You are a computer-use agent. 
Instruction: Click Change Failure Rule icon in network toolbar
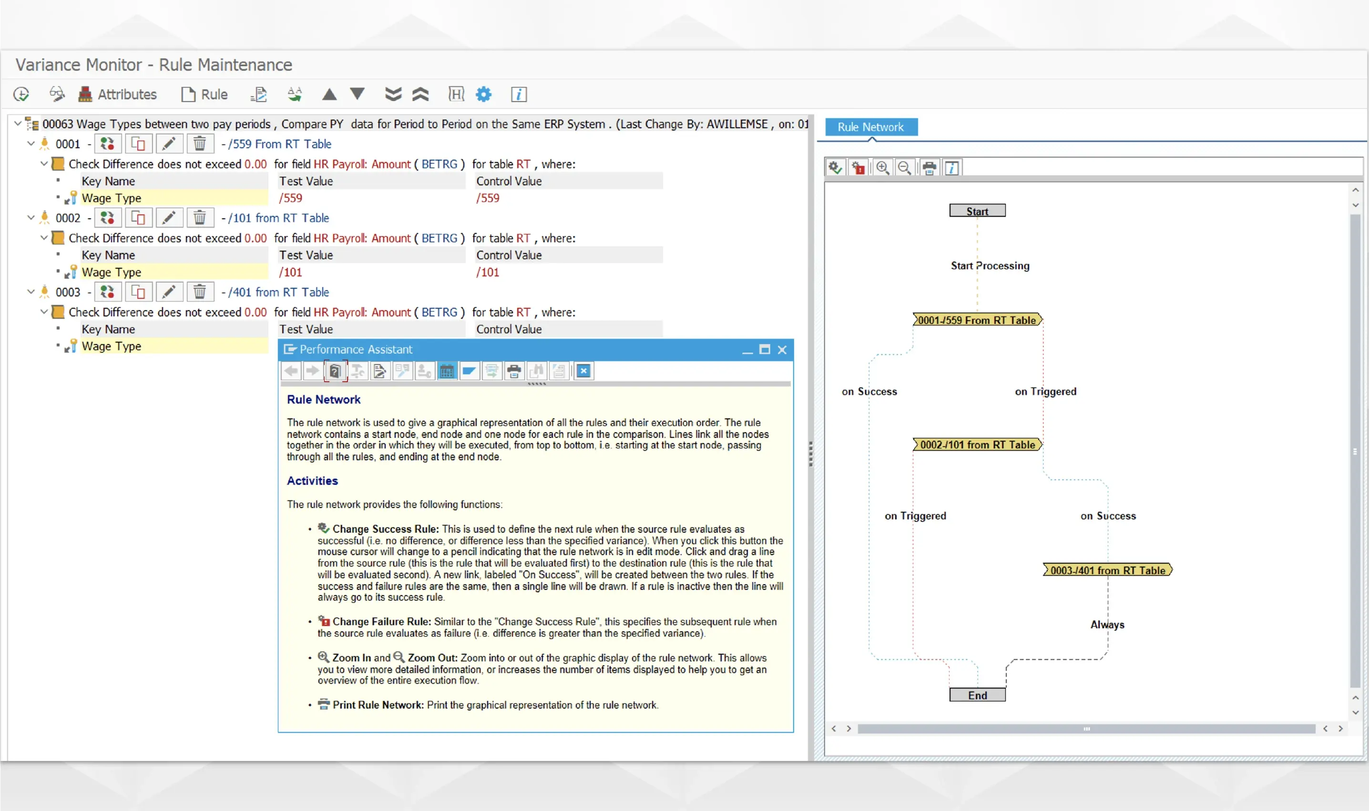858,168
